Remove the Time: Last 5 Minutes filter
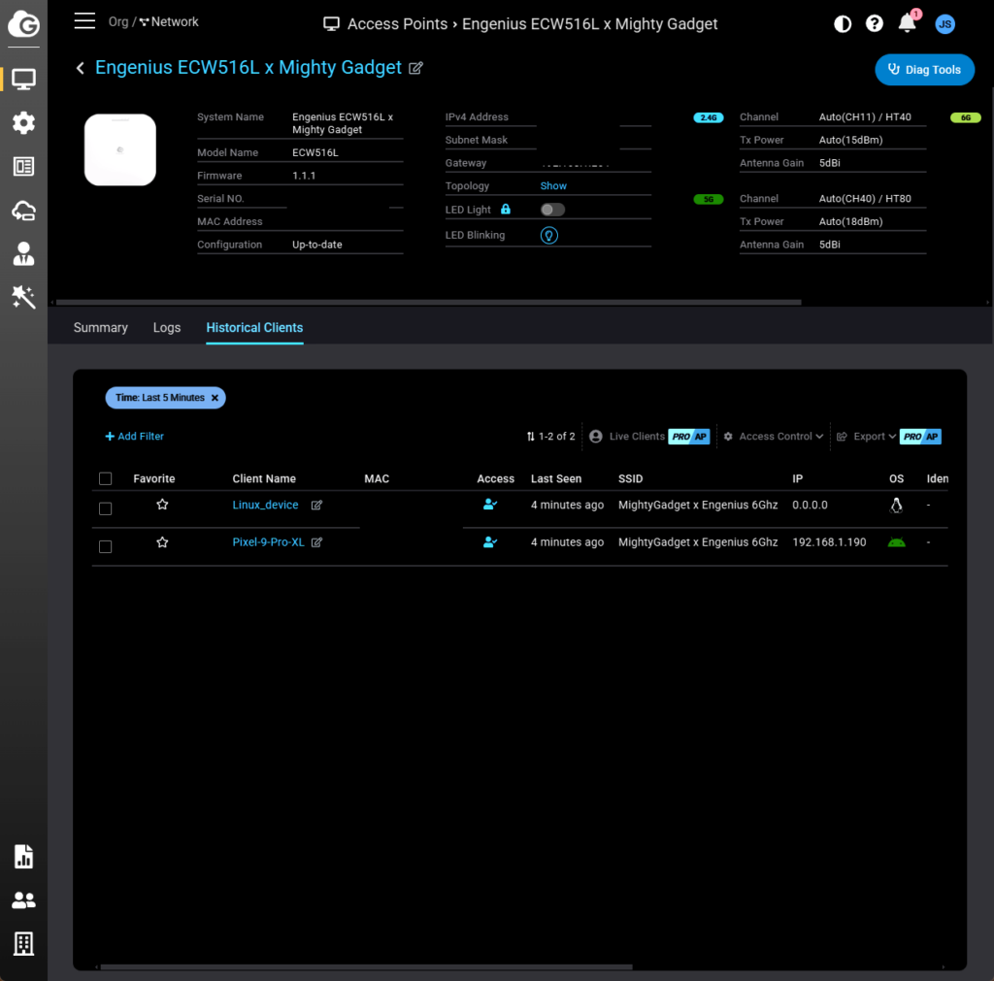The height and width of the screenshot is (981, 994). coord(215,398)
